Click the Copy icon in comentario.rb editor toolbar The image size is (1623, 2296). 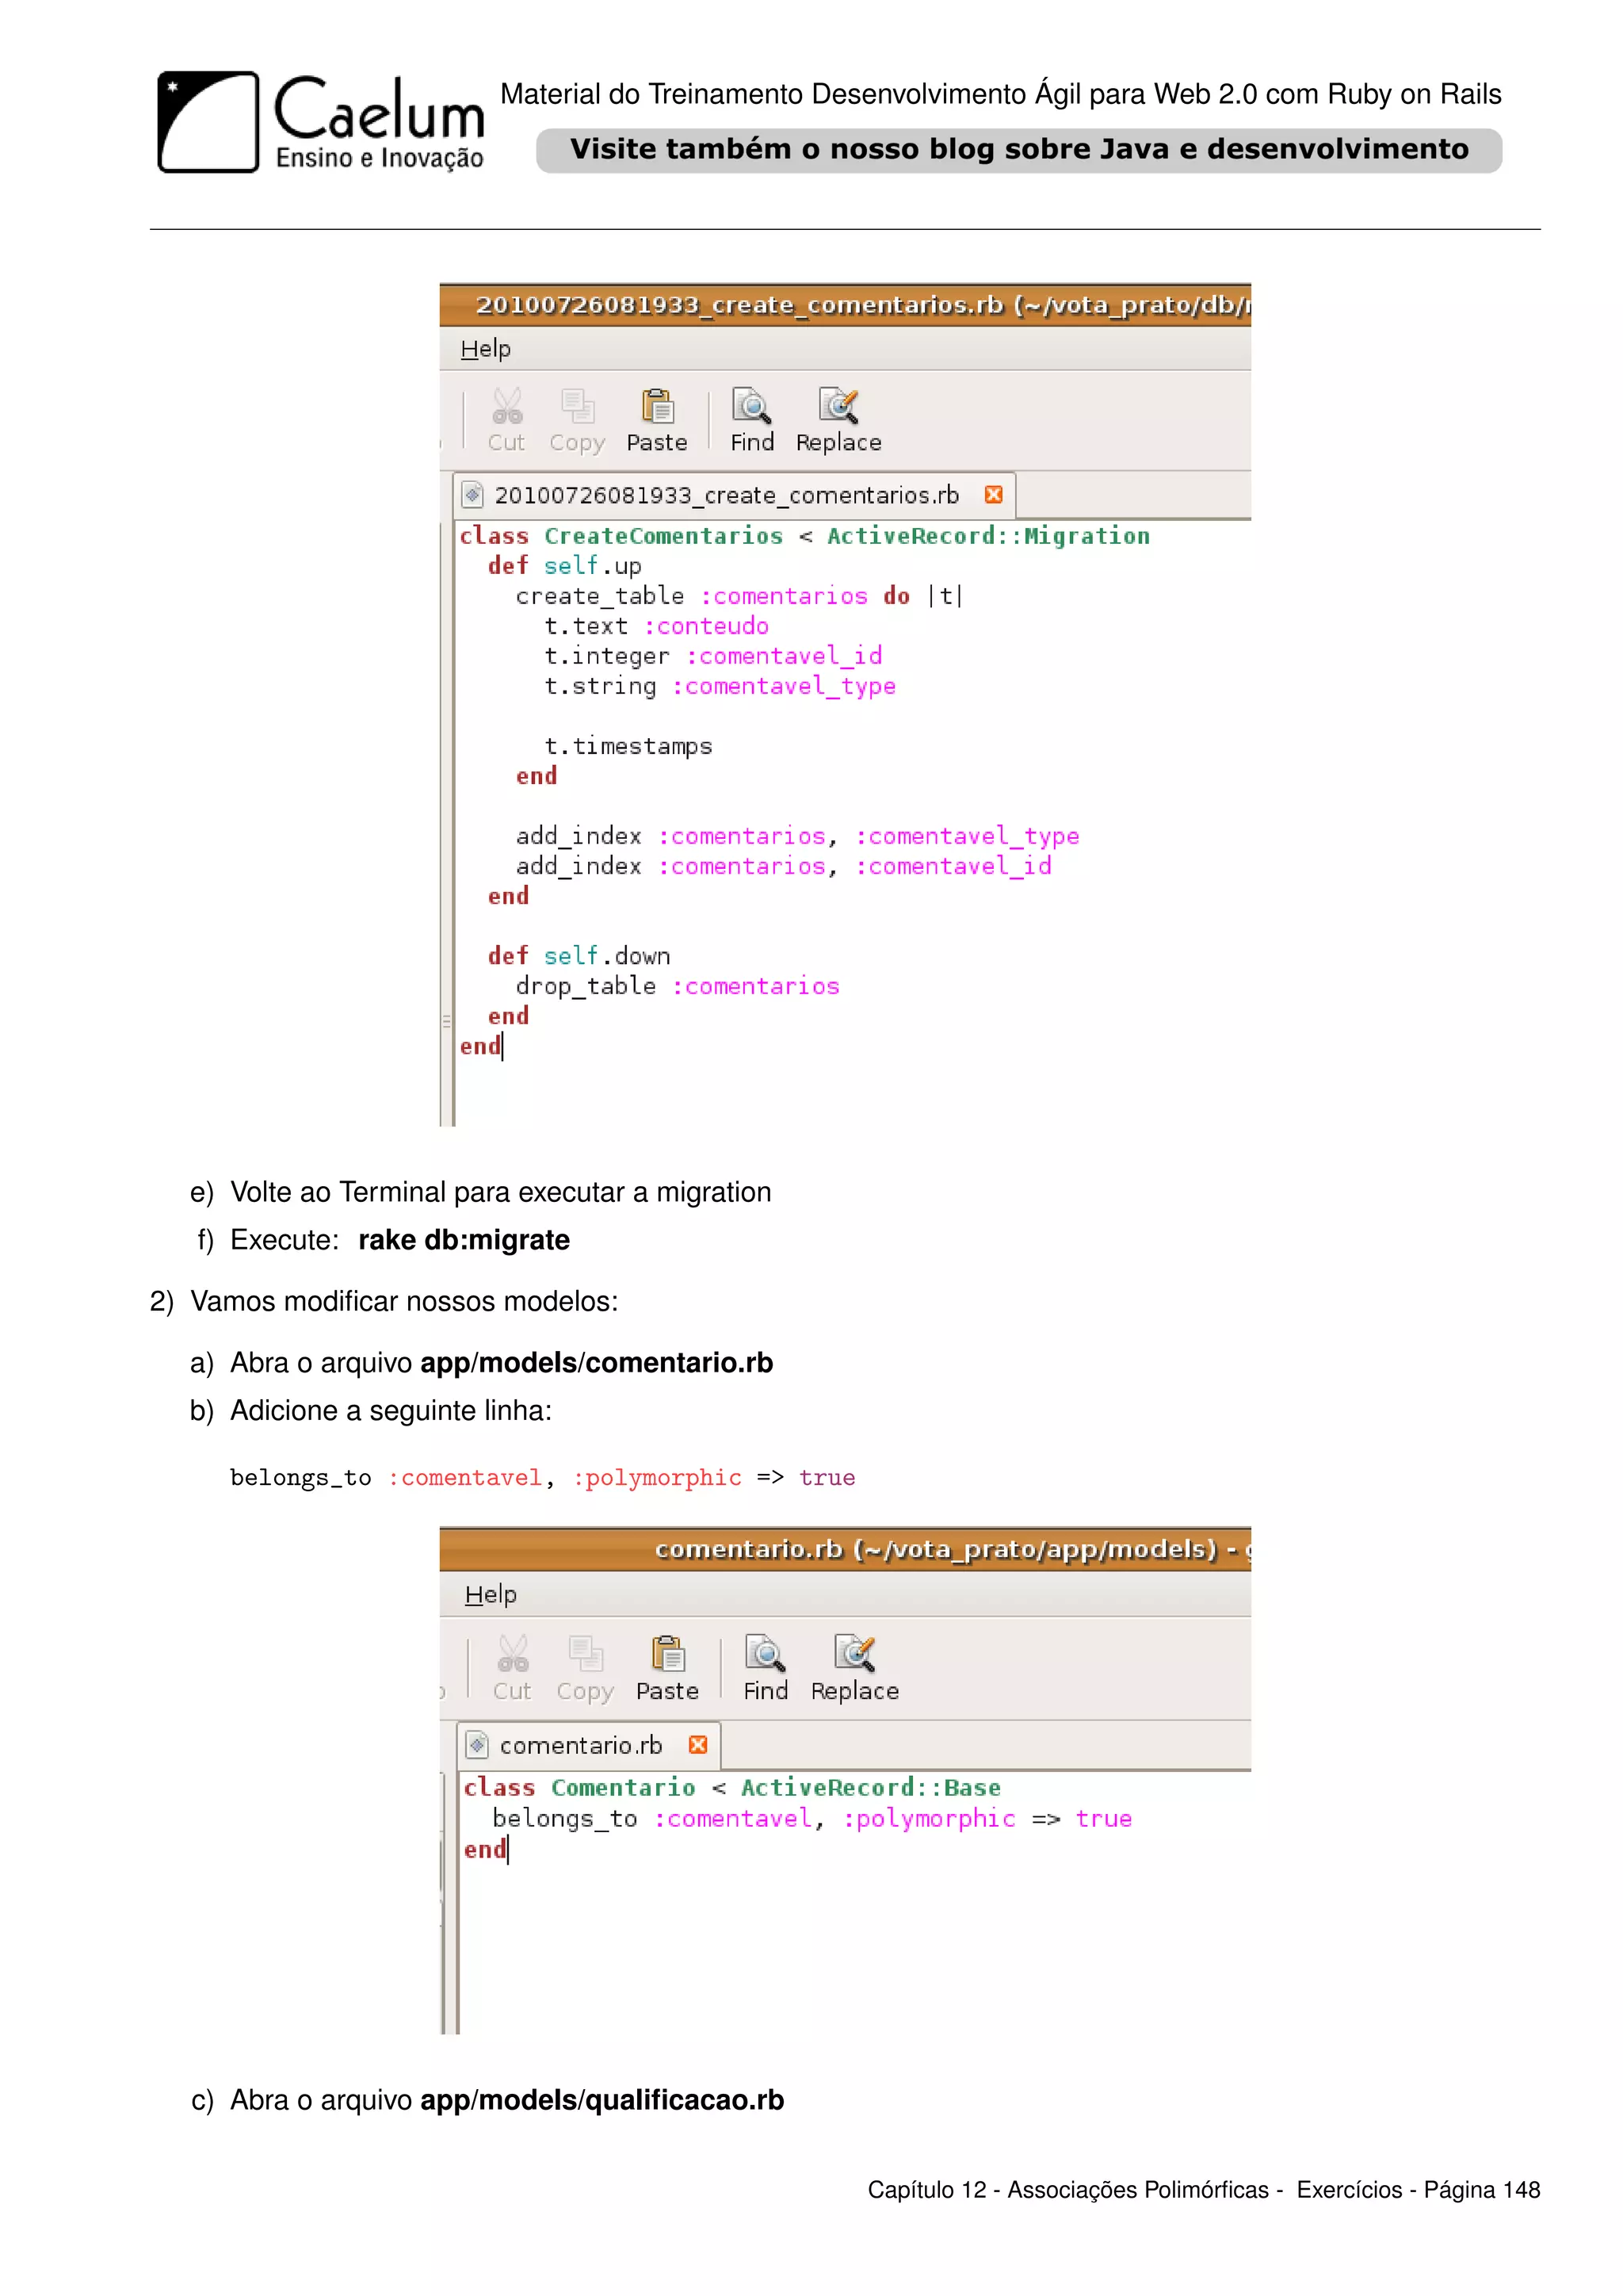coord(586,1654)
